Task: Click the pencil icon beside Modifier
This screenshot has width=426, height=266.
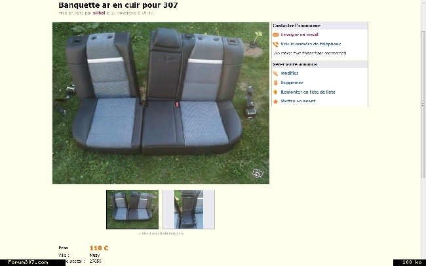Action: (275, 73)
